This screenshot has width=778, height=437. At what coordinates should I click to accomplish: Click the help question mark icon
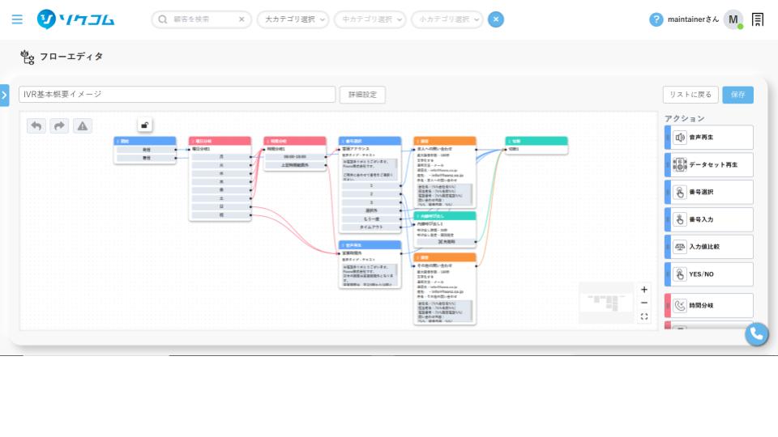pos(656,19)
